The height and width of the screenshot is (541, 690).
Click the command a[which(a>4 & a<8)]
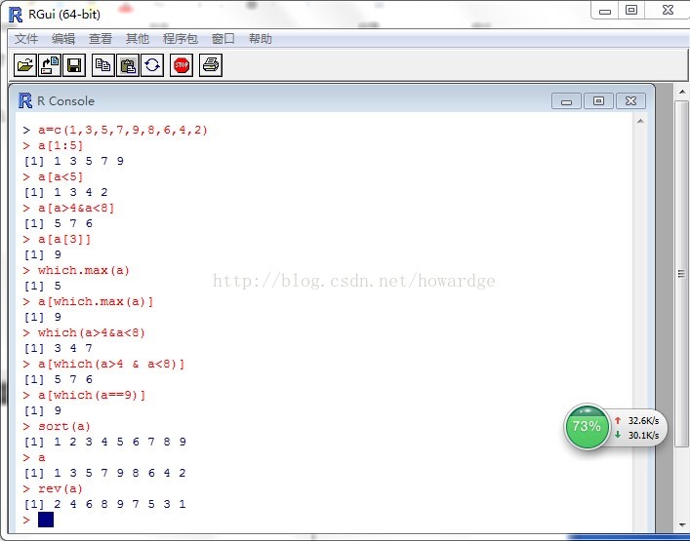pos(111,364)
